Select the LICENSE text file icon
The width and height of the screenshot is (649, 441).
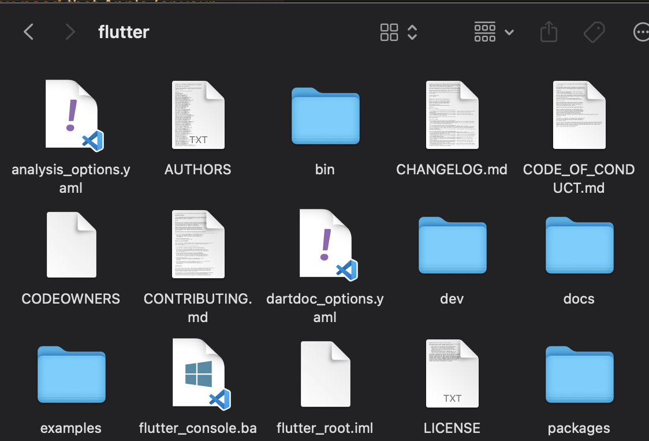coord(453,373)
